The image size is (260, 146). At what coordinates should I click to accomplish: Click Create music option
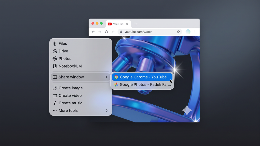70,103
